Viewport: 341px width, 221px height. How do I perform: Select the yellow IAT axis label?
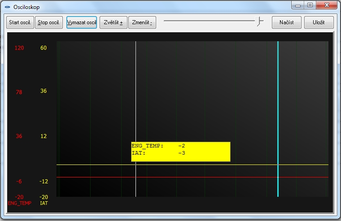tap(44, 203)
